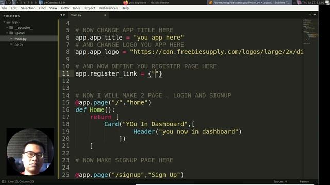This screenshot has width=330, height=185.
Task: Click @app.page("/signup","Sign Up") line
Action: pos(129,175)
